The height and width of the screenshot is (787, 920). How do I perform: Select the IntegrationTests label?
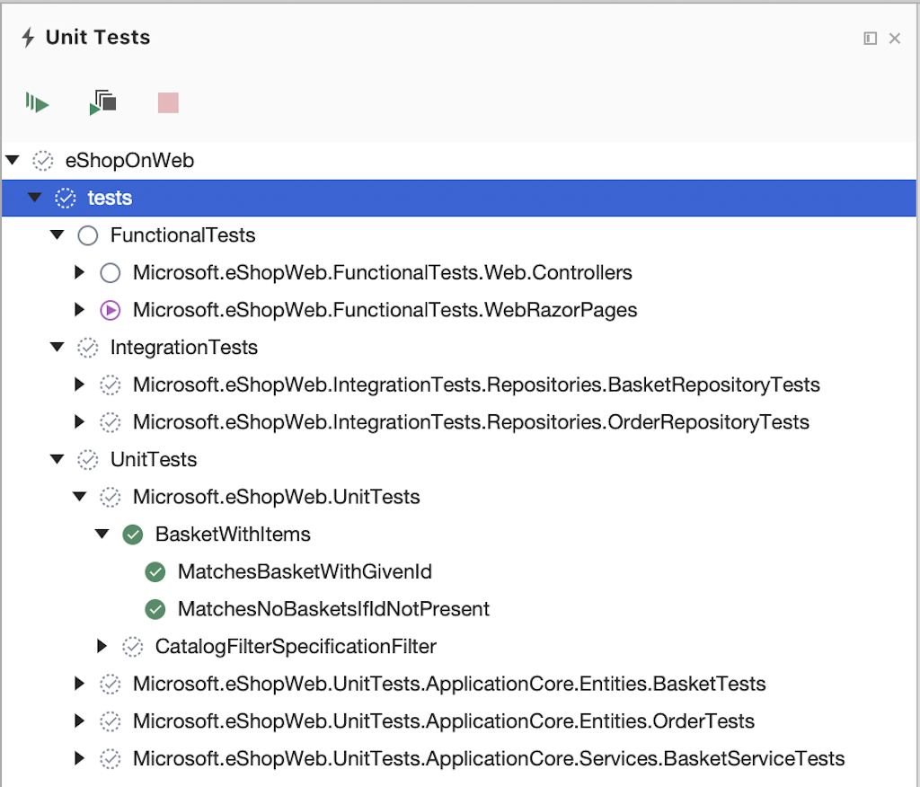click(184, 348)
